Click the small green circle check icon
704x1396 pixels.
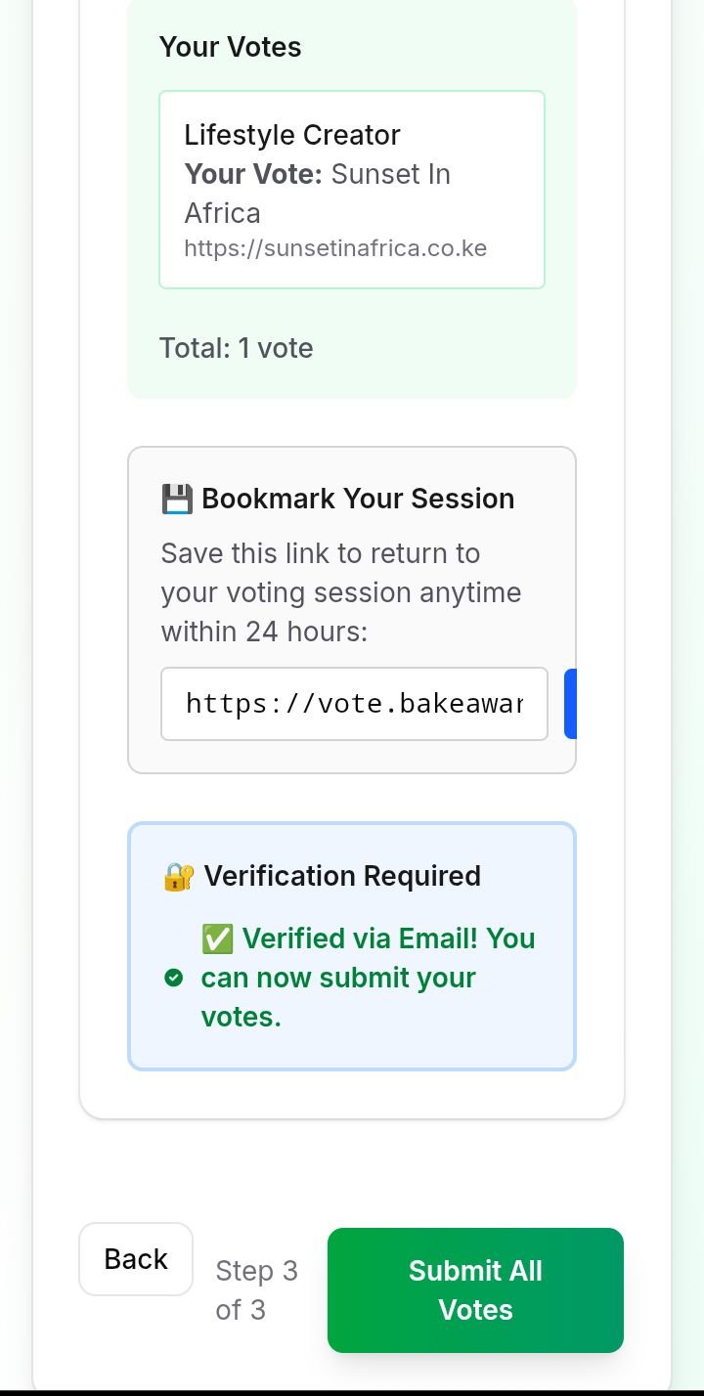pyautogui.click(x=174, y=978)
